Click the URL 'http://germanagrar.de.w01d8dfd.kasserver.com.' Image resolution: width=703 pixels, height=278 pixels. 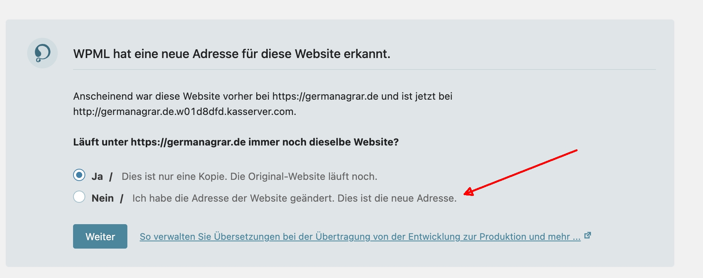pyautogui.click(x=185, y=112)
